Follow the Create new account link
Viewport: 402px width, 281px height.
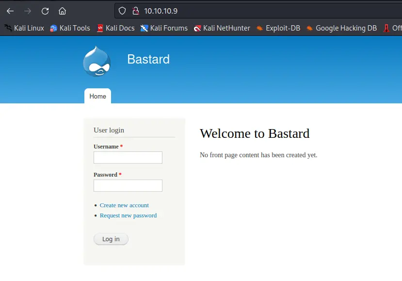click(124, 205)
